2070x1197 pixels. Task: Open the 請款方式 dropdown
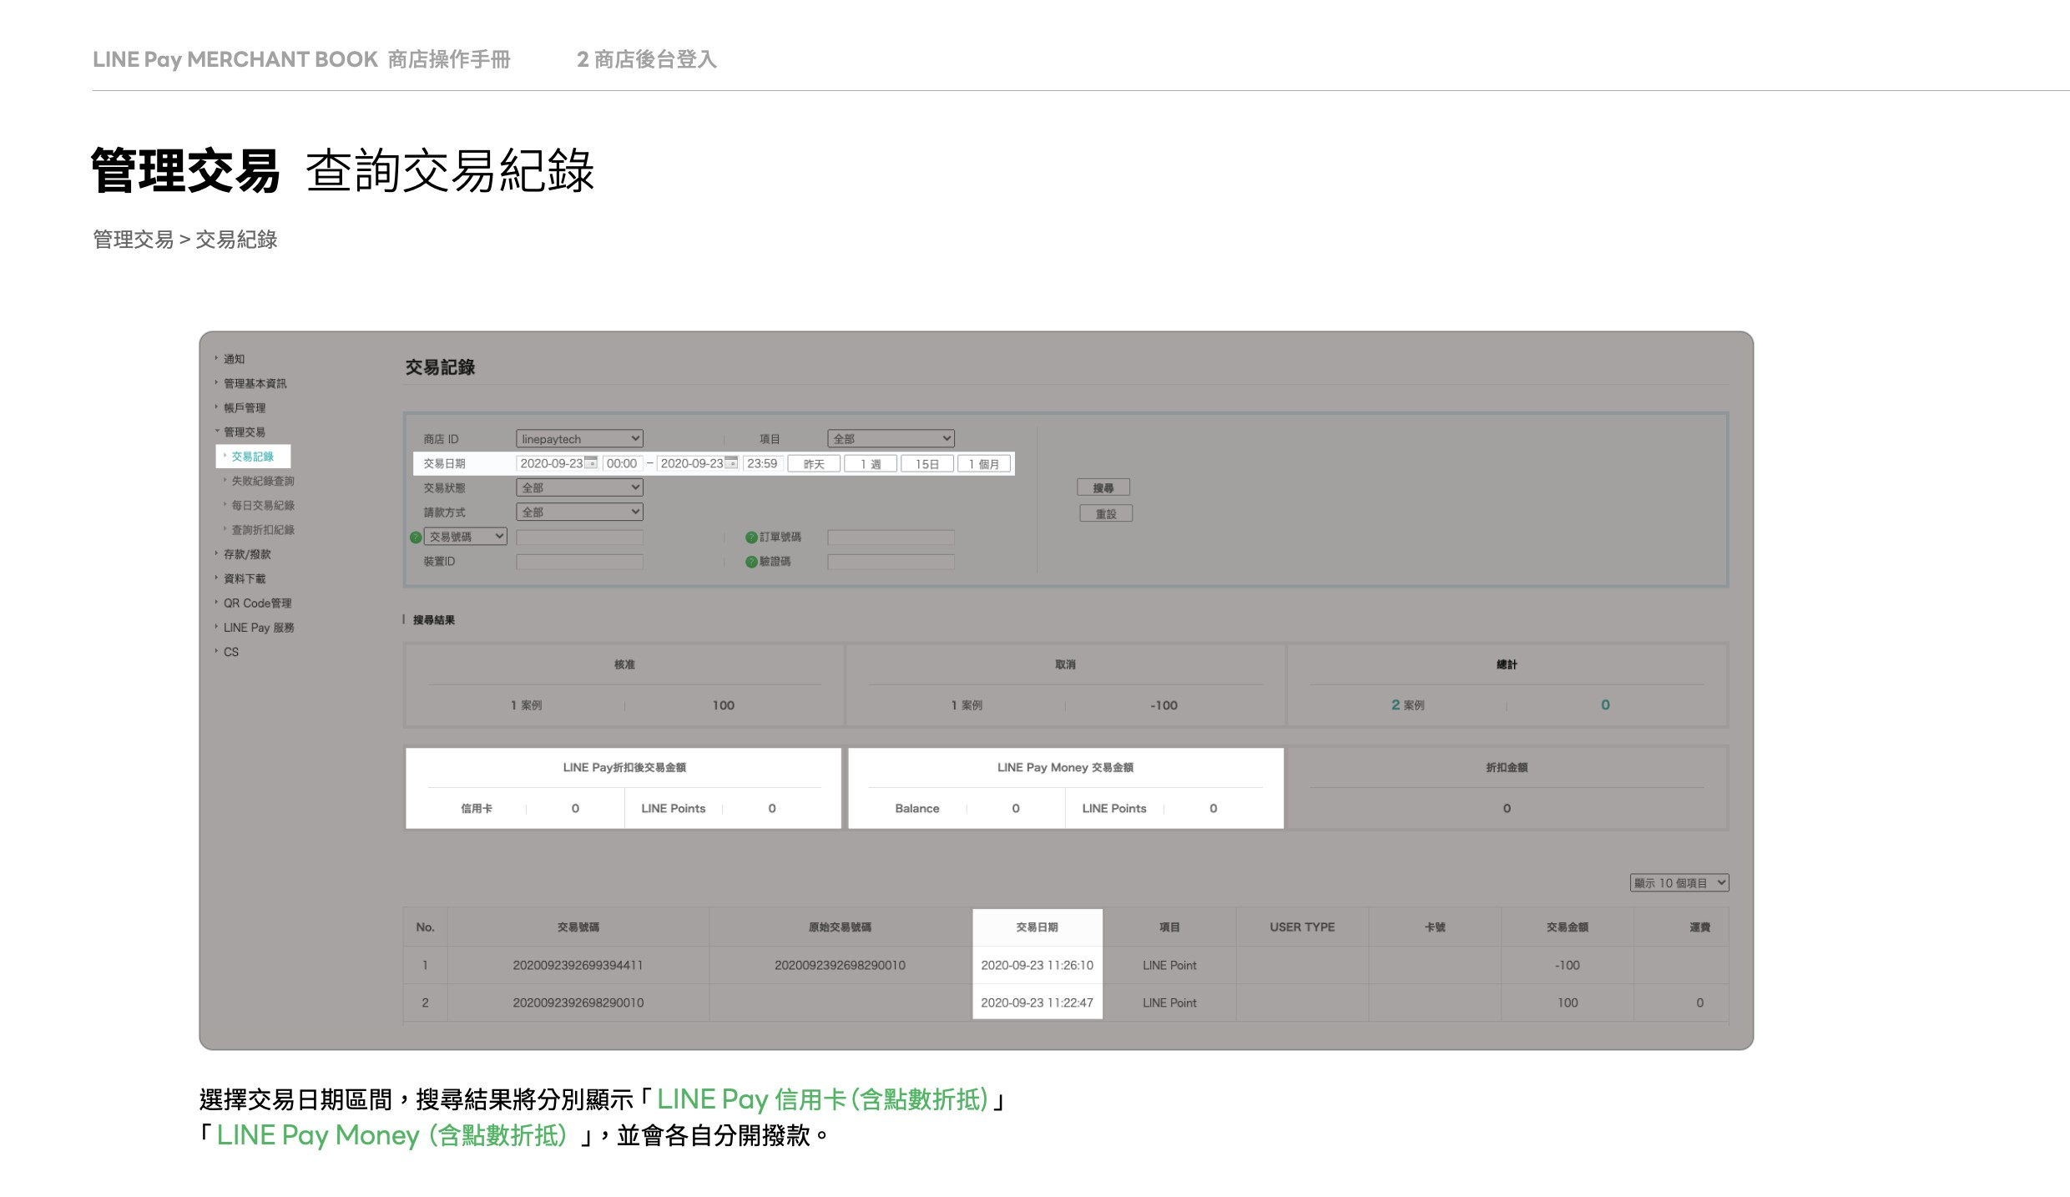point(579,512)
